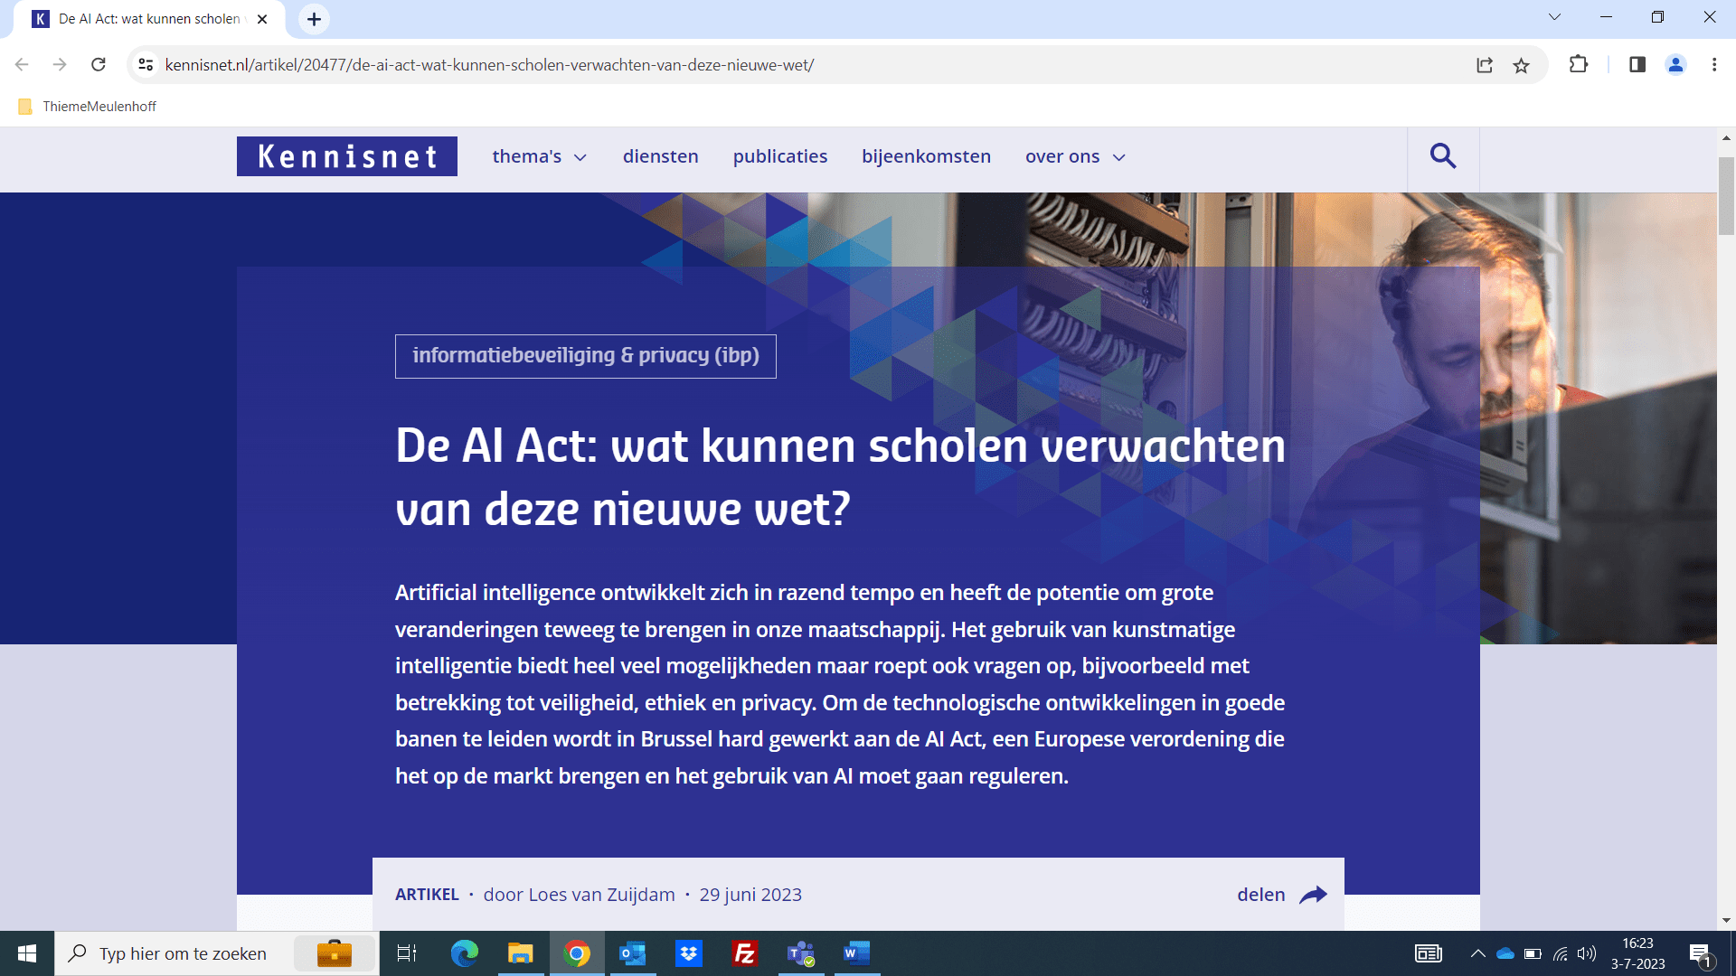Image resolution: width=1736 pixels, height=976 pixels.
Task: Go to bijeenkomsten page
Action: pyautogui.click(x=927, y=156)
